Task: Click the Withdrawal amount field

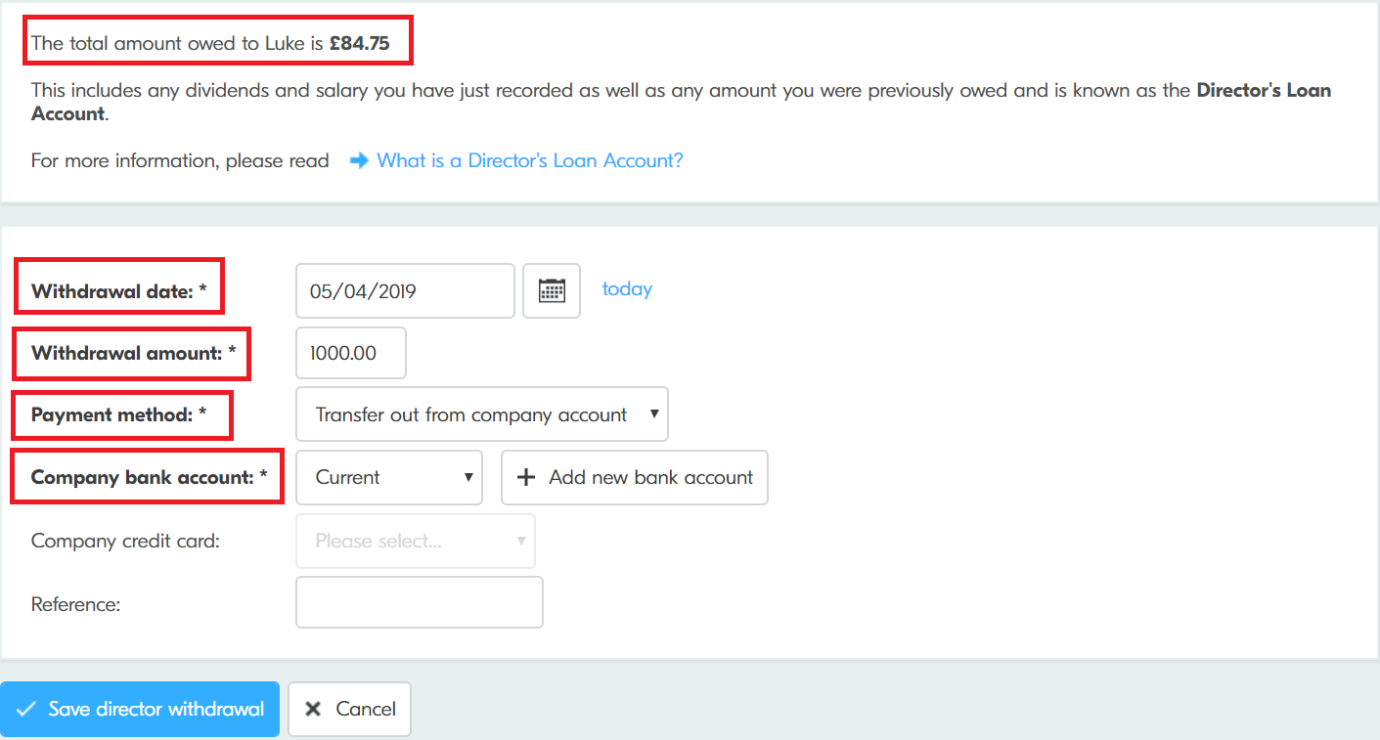Action: click(351, 353)
